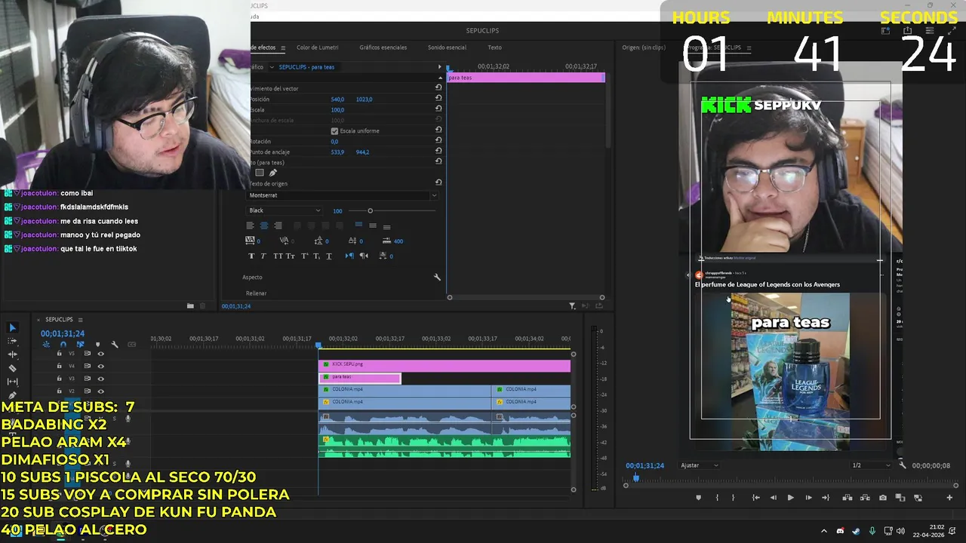Left align text in effect controls
The height and width of the screenshot is (543, 966).
pos(250,225)
